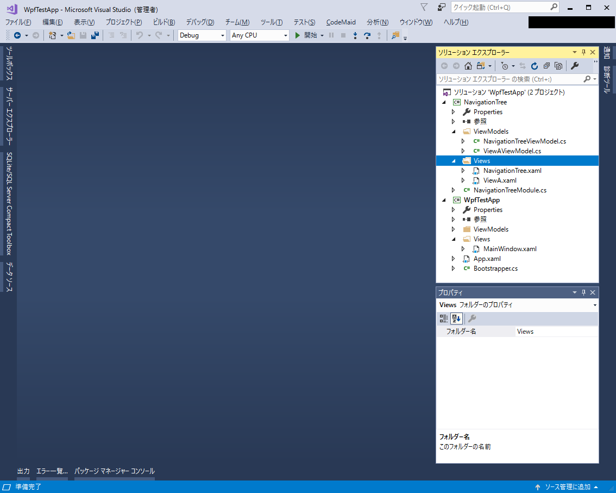Click the Collapse All icon in Solution Explorer

click(x=546, y=66)
